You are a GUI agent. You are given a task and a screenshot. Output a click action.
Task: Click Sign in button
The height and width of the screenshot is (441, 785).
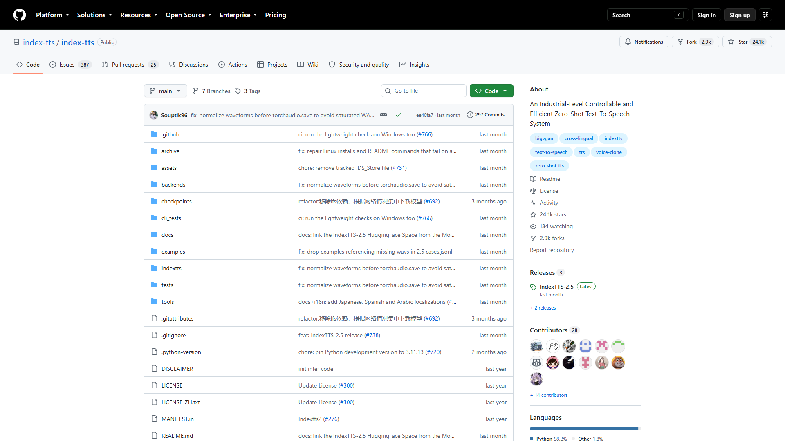706,15
